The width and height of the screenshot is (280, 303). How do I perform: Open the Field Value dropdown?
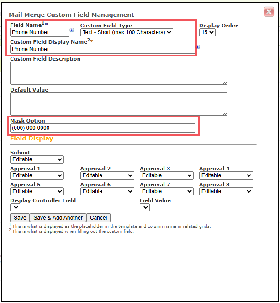(x=145, y=207)
